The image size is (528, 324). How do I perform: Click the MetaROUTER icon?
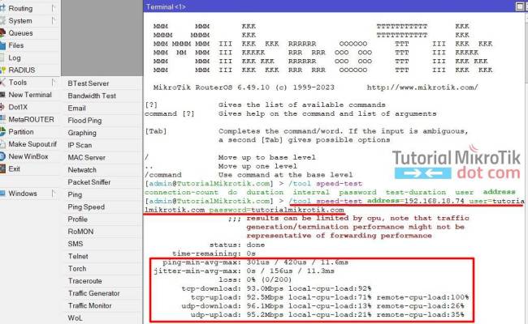tap(2, 119)
